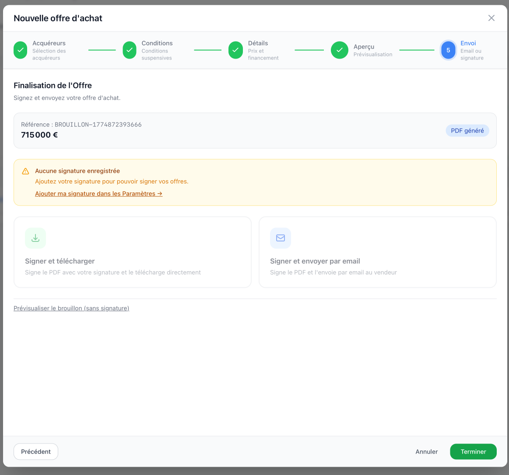Open Prévisualiser le brouillon (sans signature) link
509x475 pixels.
pos(71,308)
